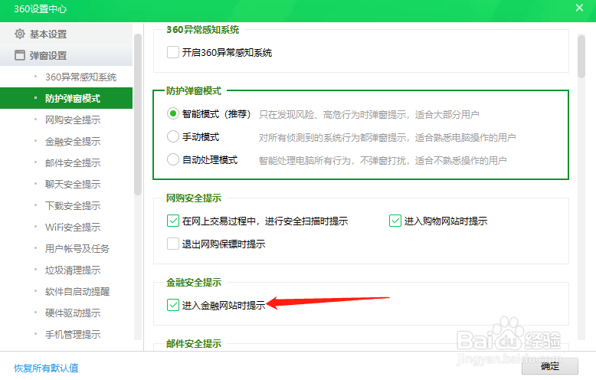Click the main panel scrollbar thumb

click(581, 57)
